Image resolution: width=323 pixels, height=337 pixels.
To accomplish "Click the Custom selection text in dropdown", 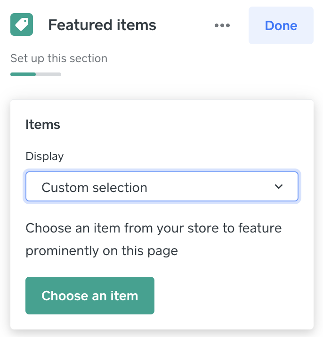I will [x=95, y=187].
